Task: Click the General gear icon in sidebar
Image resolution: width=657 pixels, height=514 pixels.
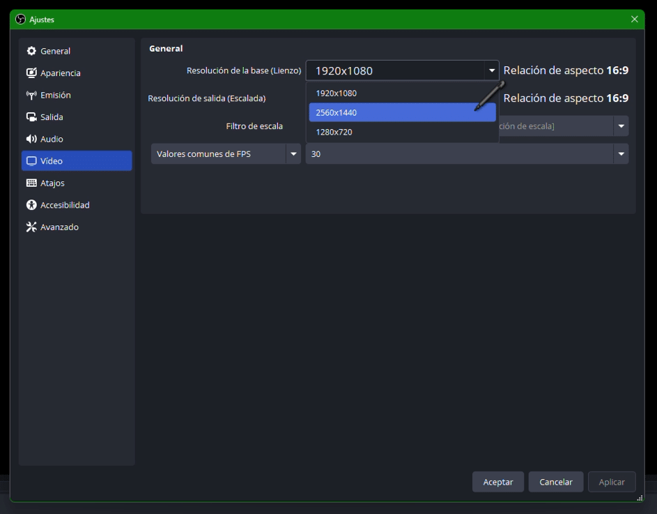Action: point(31,51)
